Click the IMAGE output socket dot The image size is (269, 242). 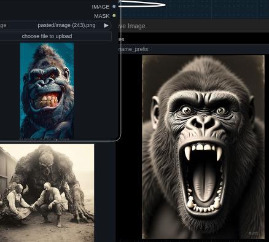114,7
